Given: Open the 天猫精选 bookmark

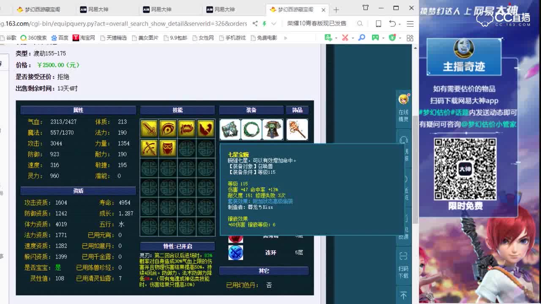Looking at the screenshot, I should tap(113, 38).
